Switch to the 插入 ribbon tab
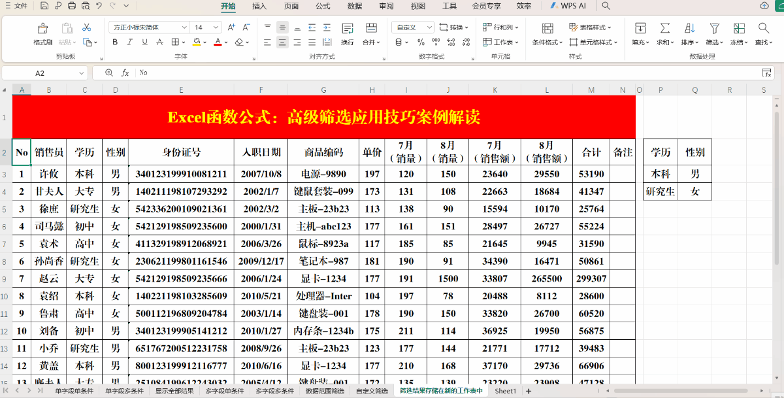784x398 pixels. tap(259, 7)
